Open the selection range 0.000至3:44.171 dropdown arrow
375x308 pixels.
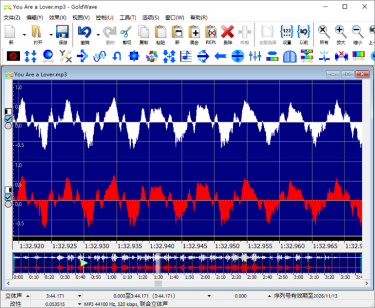(209, 296)
